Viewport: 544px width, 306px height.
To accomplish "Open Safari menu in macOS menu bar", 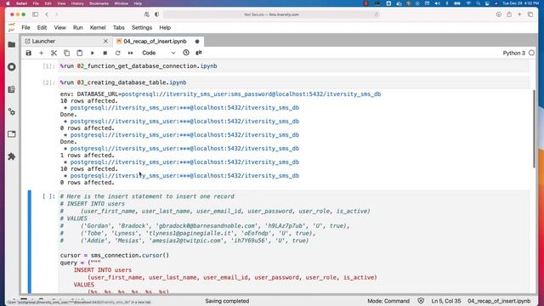I will (21, 3).
